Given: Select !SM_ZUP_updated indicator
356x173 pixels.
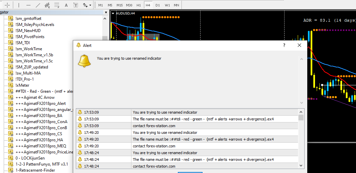Looking at the screenshot, I should [x=32, y=67].
